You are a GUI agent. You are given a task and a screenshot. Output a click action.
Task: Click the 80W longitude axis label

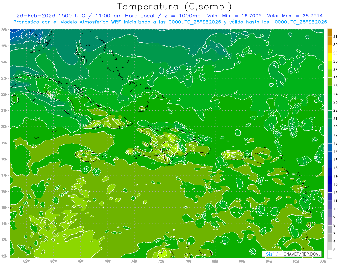53,261
